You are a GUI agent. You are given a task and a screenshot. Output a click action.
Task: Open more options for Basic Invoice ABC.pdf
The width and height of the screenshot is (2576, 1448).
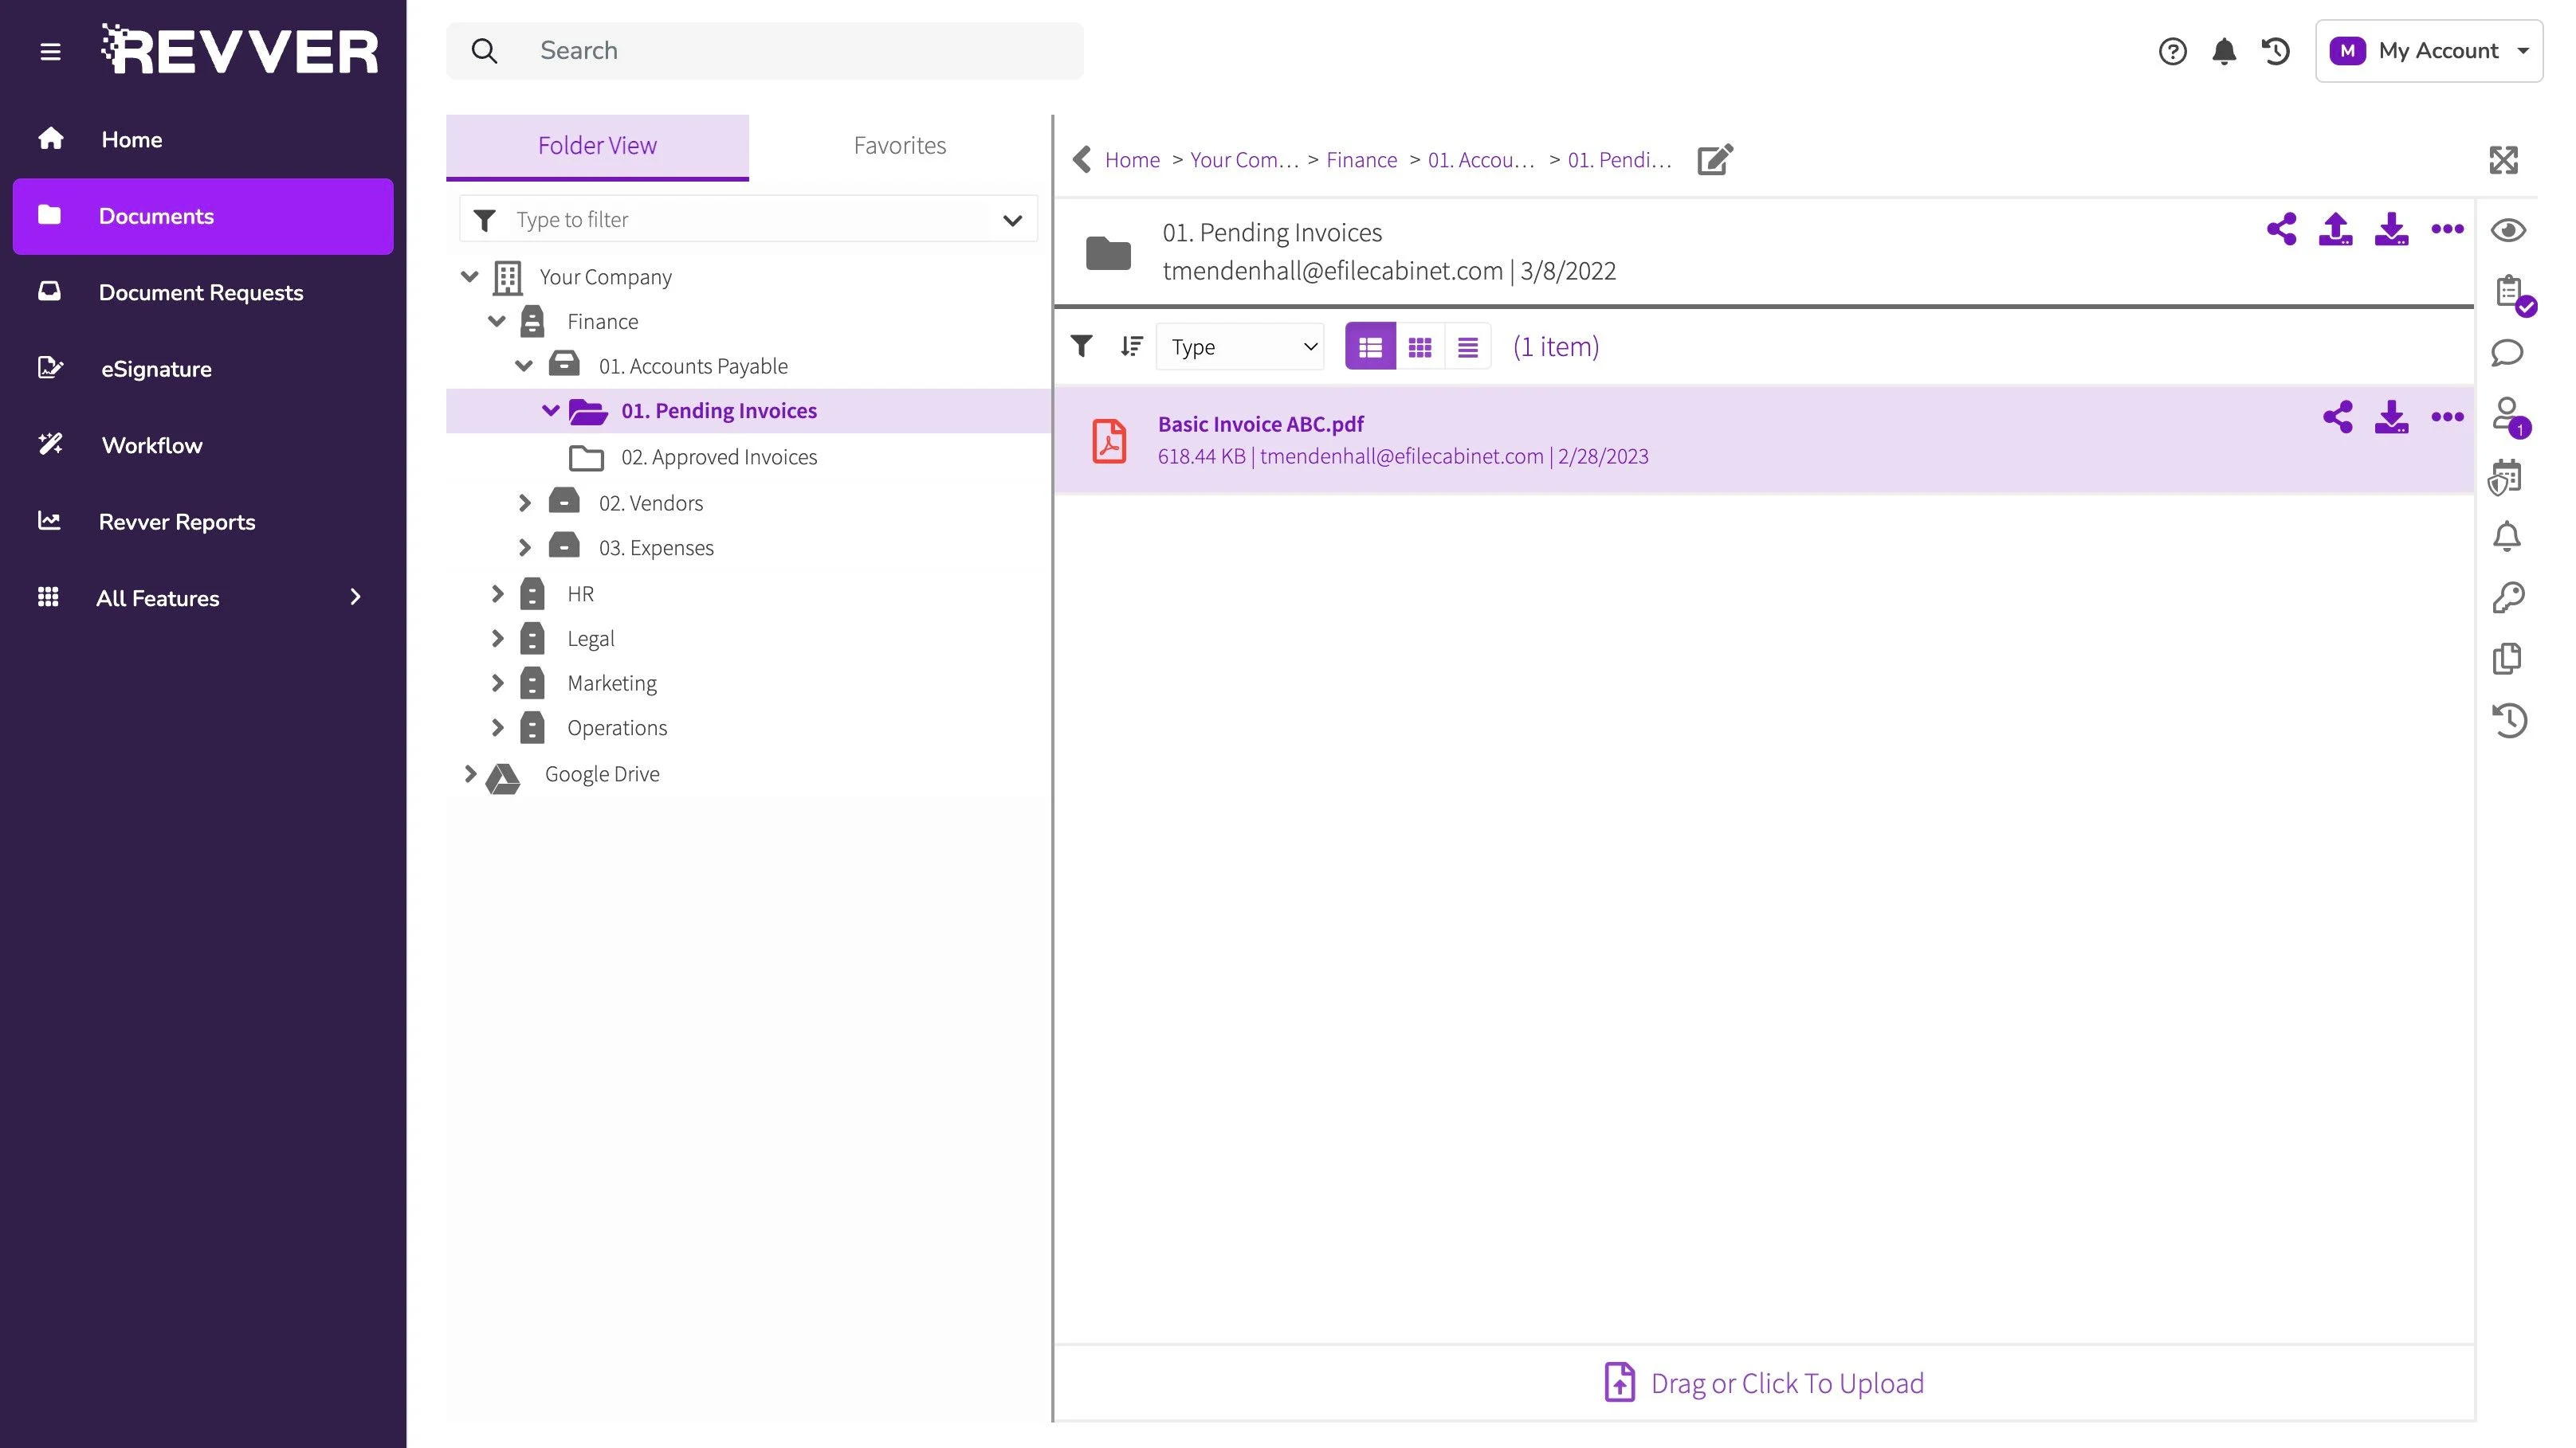pyautogui.click(x=2447, y=417)
